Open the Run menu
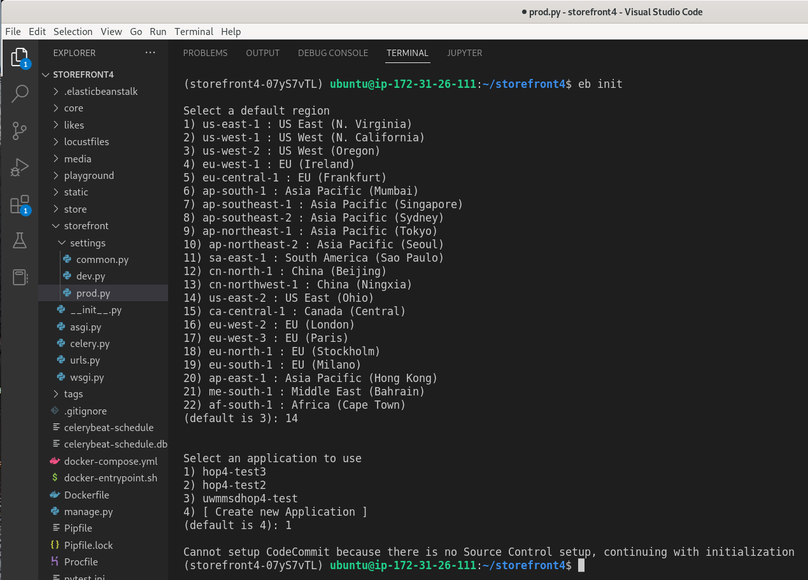The image size is (808, 580). tap(157, 31)
